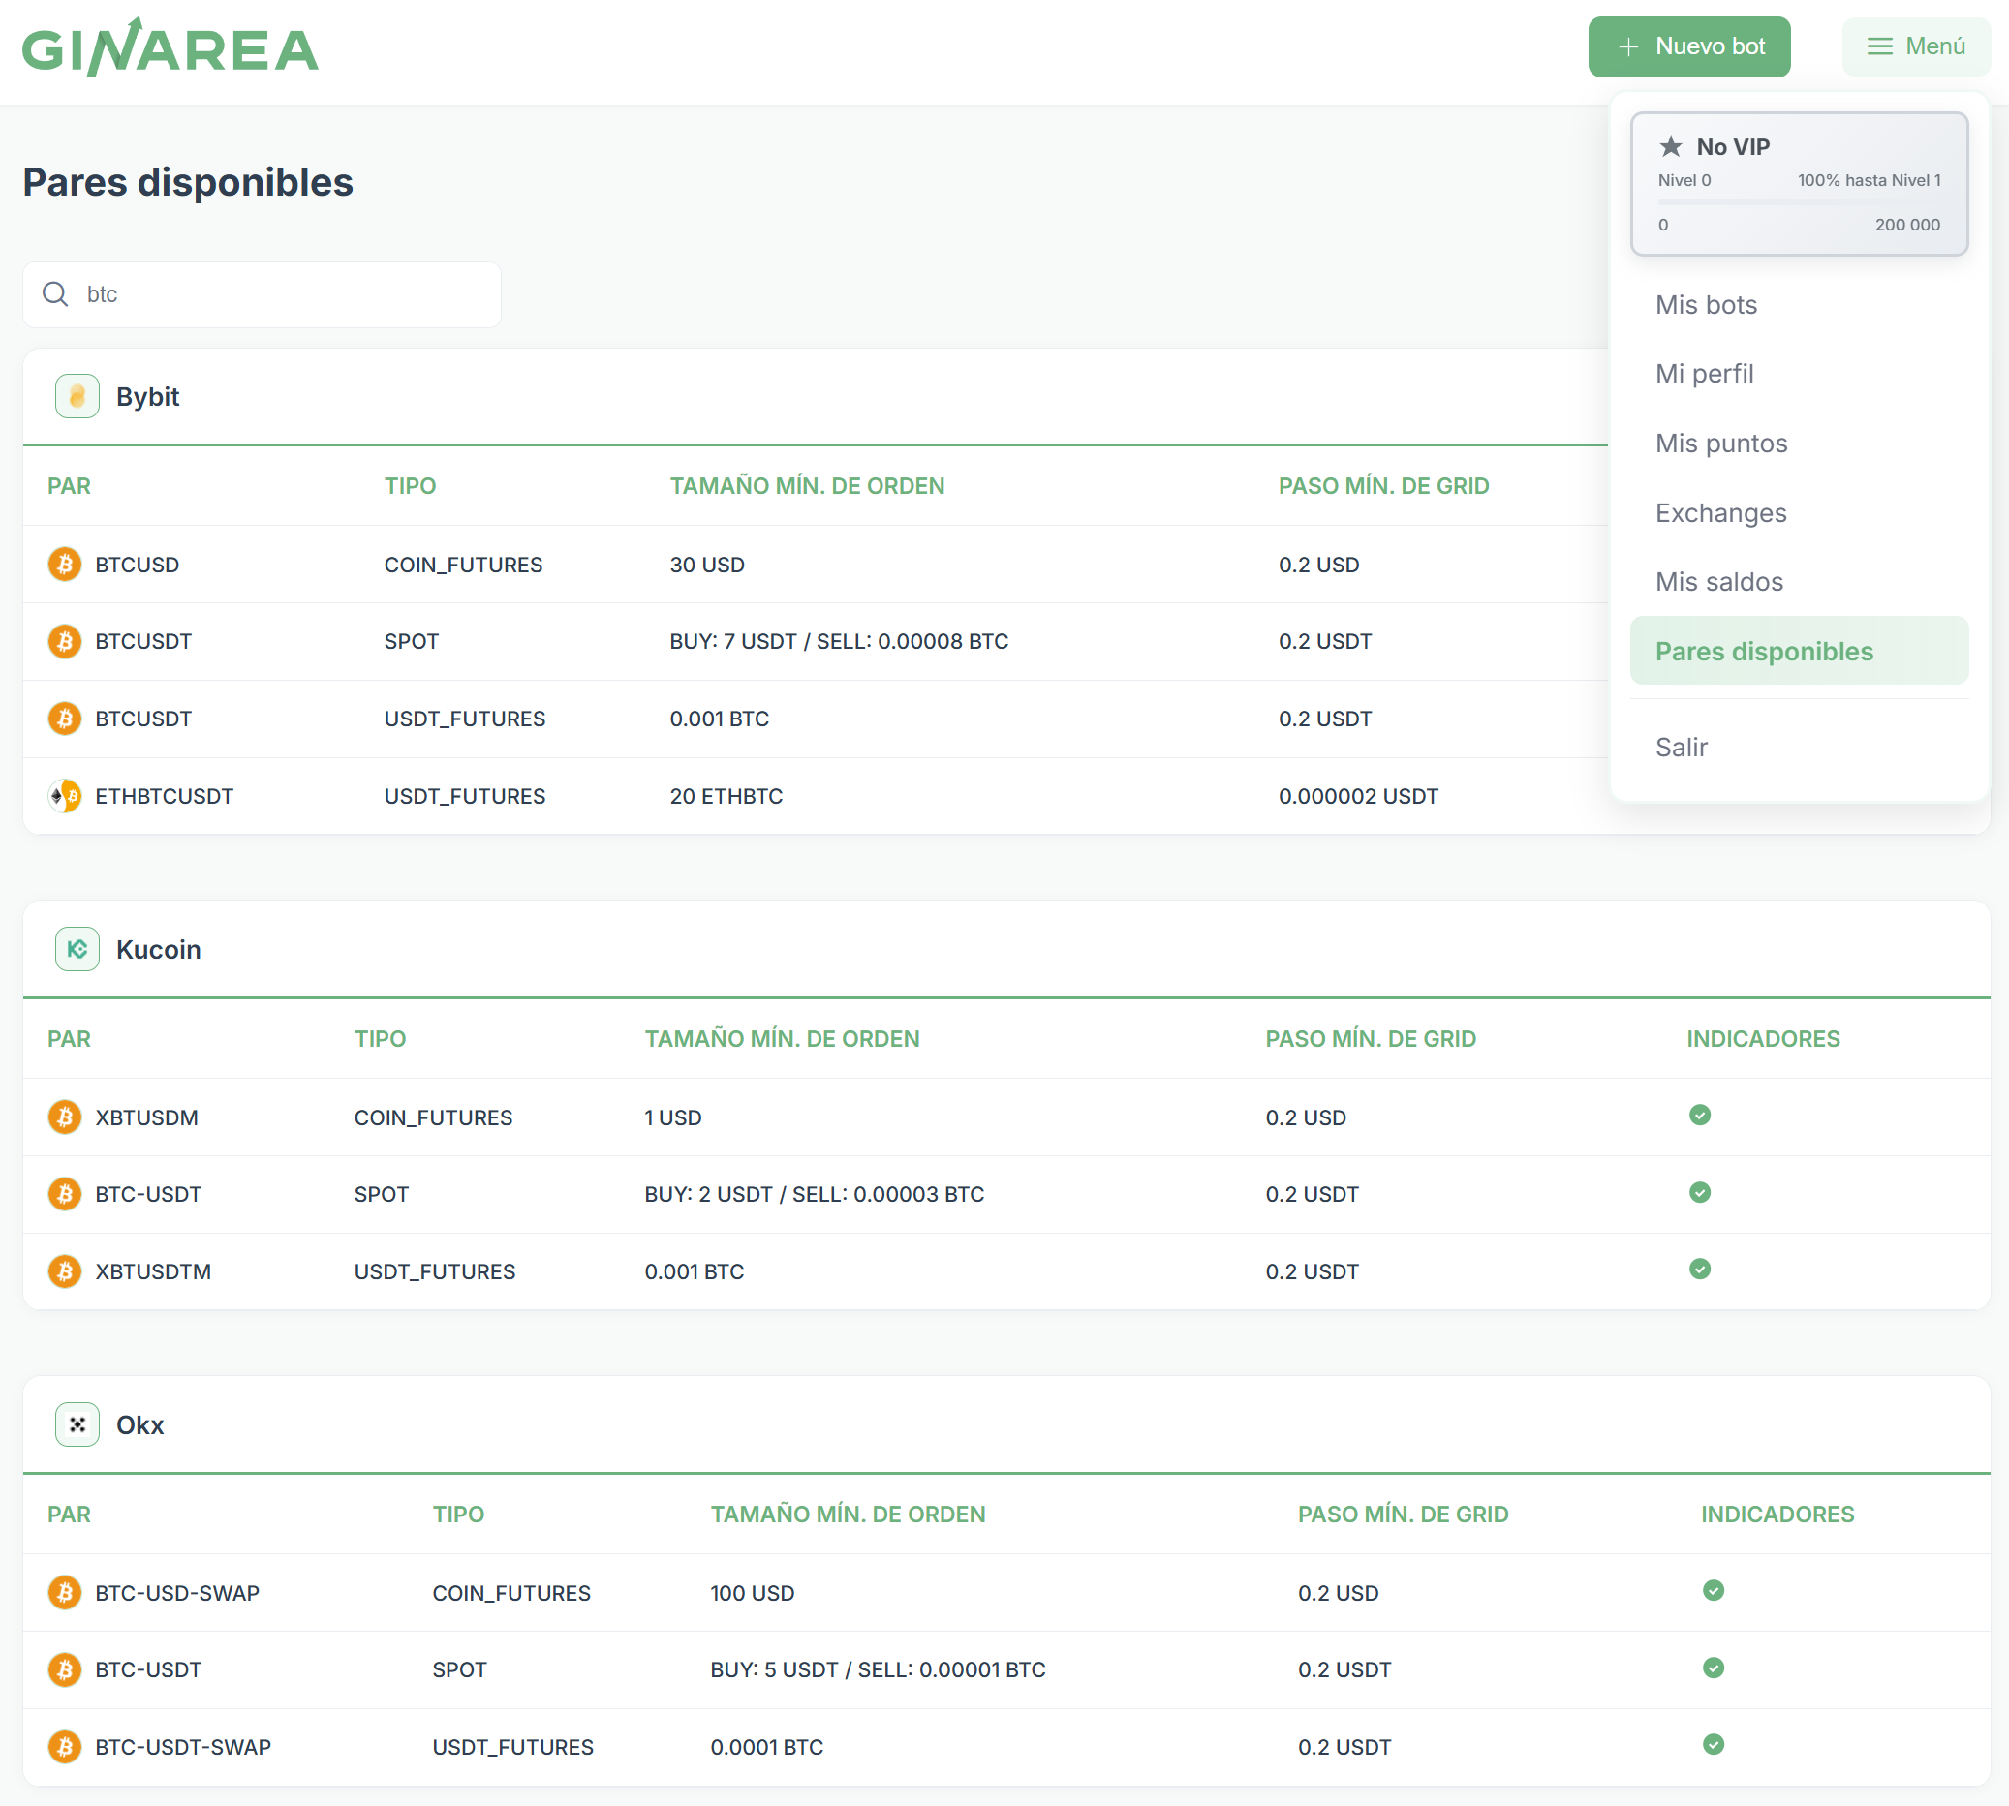Click the BTCUSD pair name
Viewport: 2009px width, 1806px height.
pyautogui.click(x=137, y=565)
